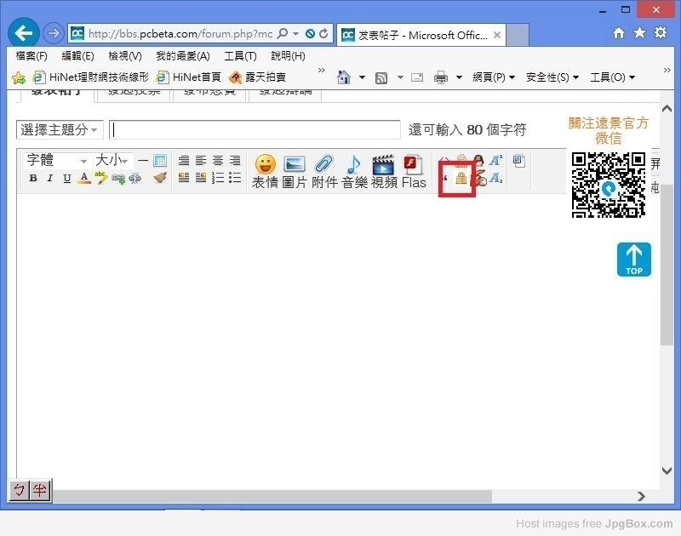Image resolution: width=681 pixels, height=536 pixels.
Task: Click the paintbrush clear-formatting icon
Action: pos(160,178)
